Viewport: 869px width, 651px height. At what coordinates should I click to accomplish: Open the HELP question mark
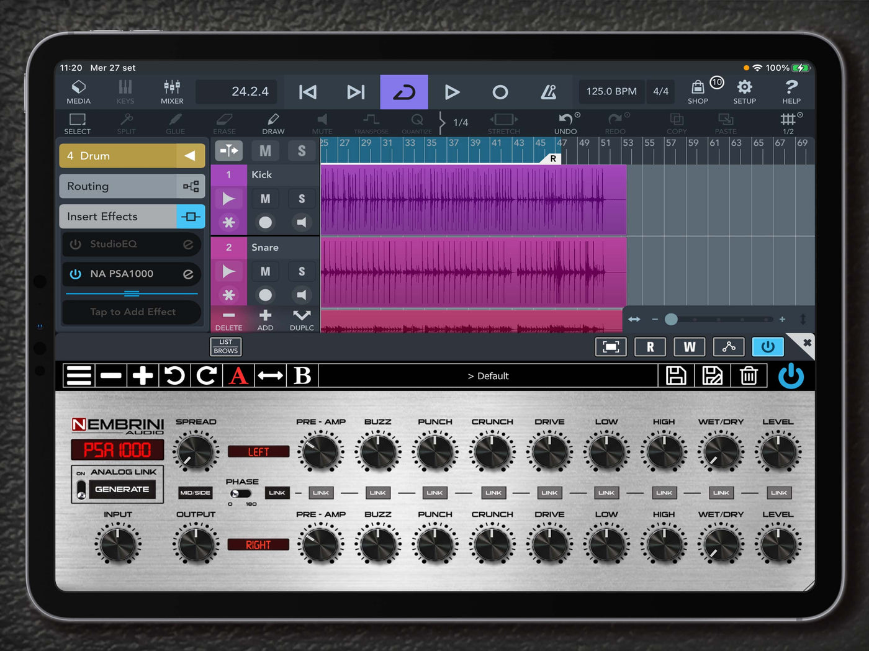[791, 92]
